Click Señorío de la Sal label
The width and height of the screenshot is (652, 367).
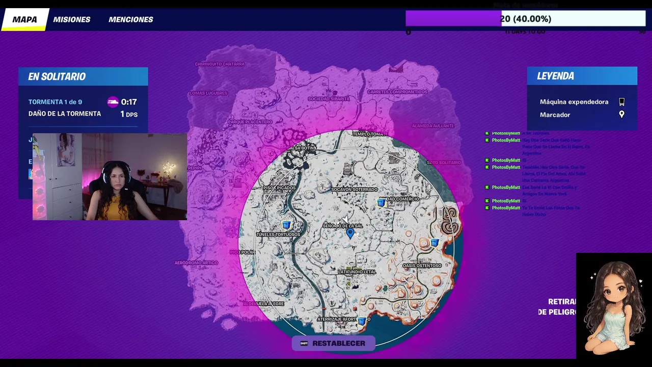click(x=343, y=226)
